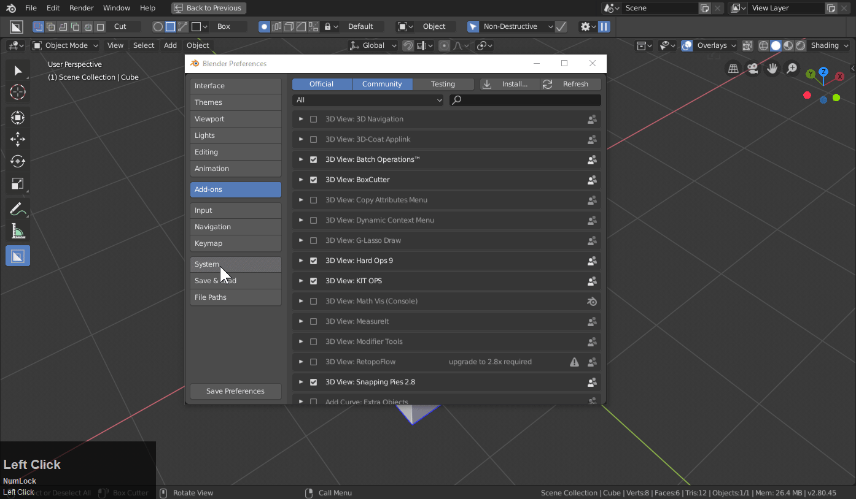Enable the 3D View: MeasureIt add-on
The image size is (856, 499).
[314, 321]
